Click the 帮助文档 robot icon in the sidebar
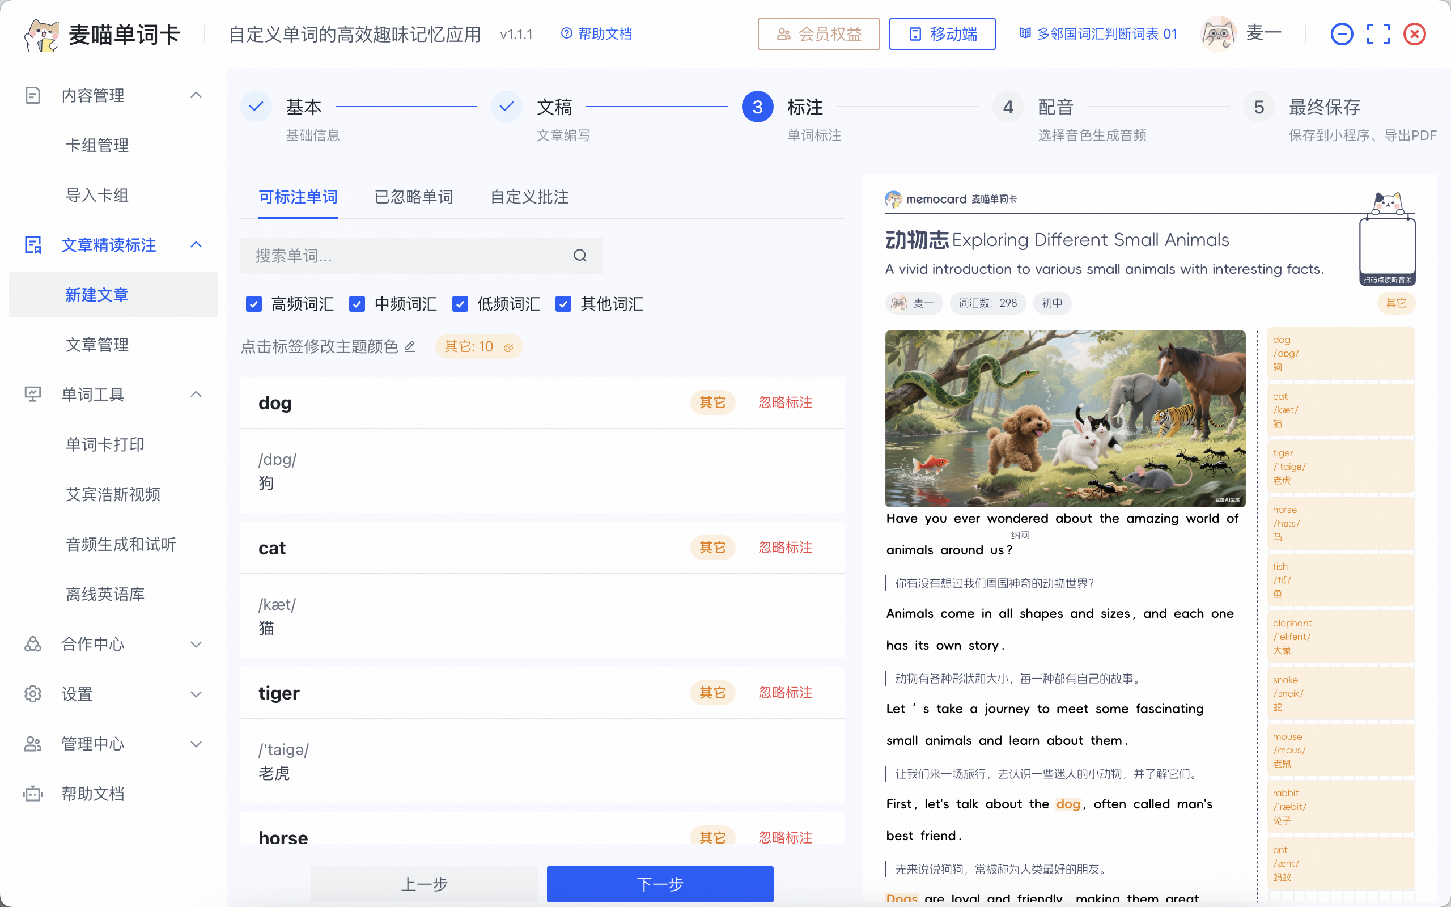Viewport: 1451px width, 907px height. (x=33, y=794)
